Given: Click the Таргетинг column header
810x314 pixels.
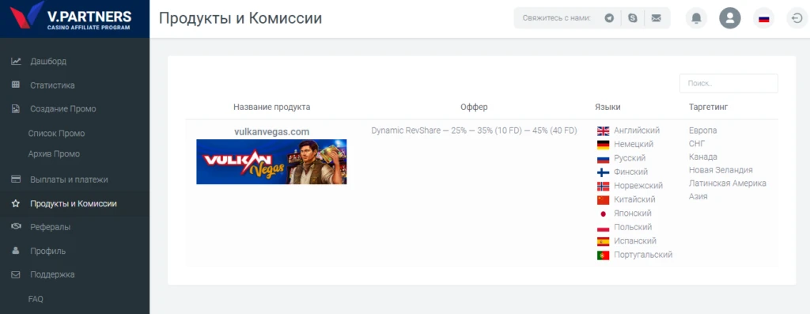Looking at the screenshot, I should (708, 107).
